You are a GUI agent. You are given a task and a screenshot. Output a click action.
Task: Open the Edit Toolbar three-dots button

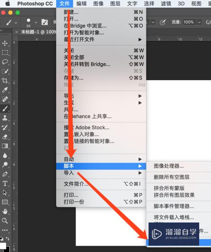click(x=5, y=230)
